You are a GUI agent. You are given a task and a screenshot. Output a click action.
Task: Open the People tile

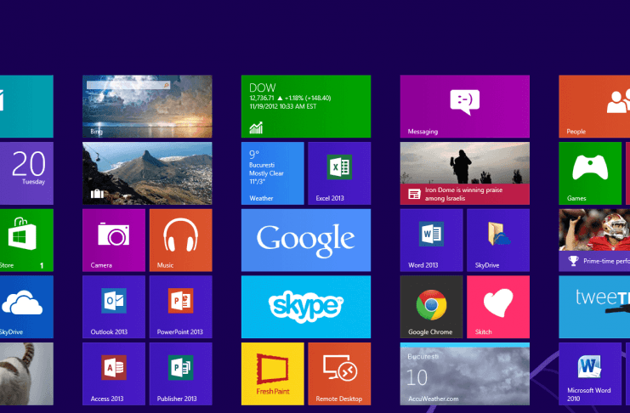coord(594,106)
